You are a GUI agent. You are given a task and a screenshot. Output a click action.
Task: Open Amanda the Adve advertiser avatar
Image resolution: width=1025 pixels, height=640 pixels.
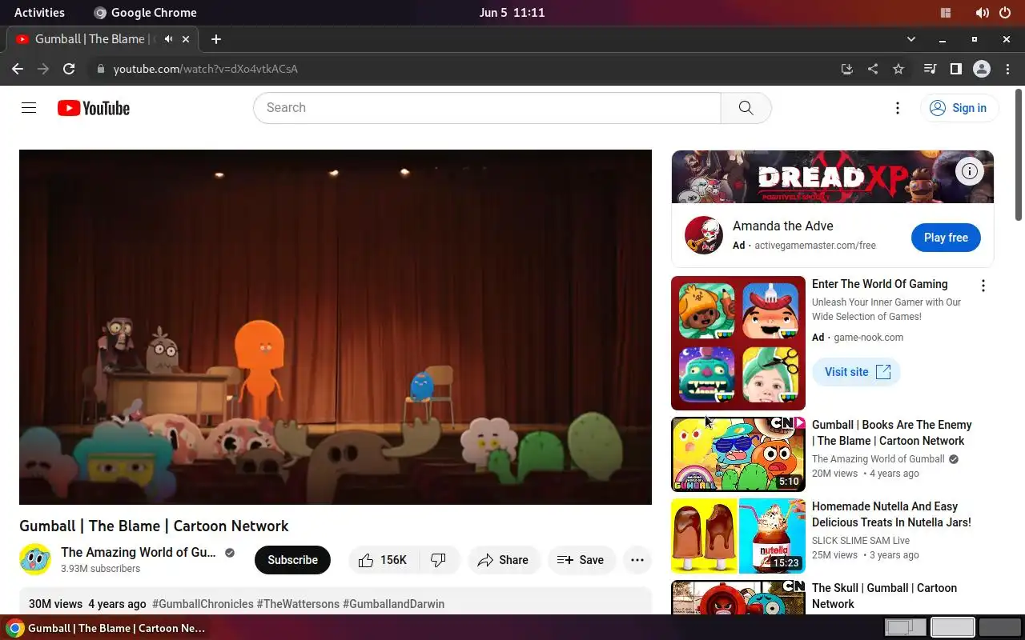tap(704, 235)
